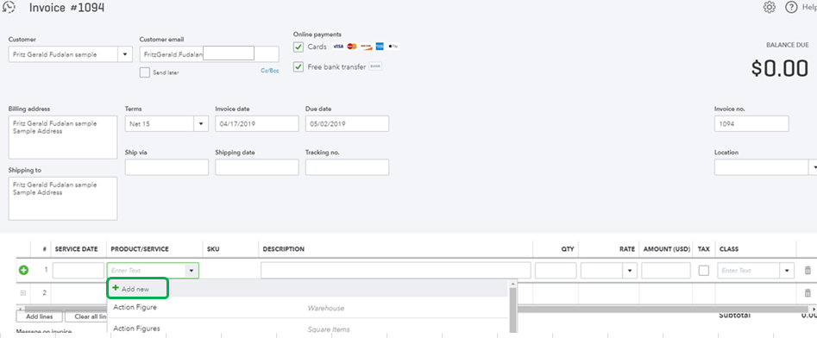Screen dimensions: 817x338
Task: Expand the Class dropdown arrow on line 1
Action: [x=787, y=270]
